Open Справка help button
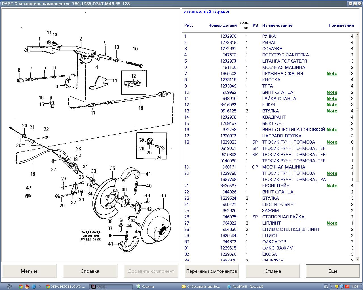The image size is (363, 290). pos(90,271)
